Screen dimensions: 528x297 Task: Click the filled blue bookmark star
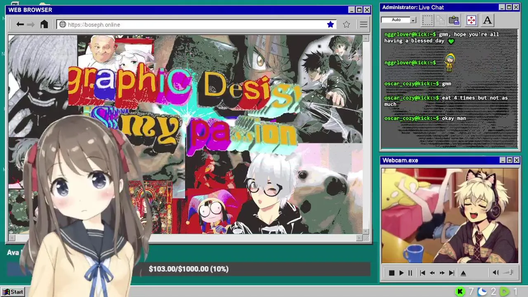click(330, 25)
